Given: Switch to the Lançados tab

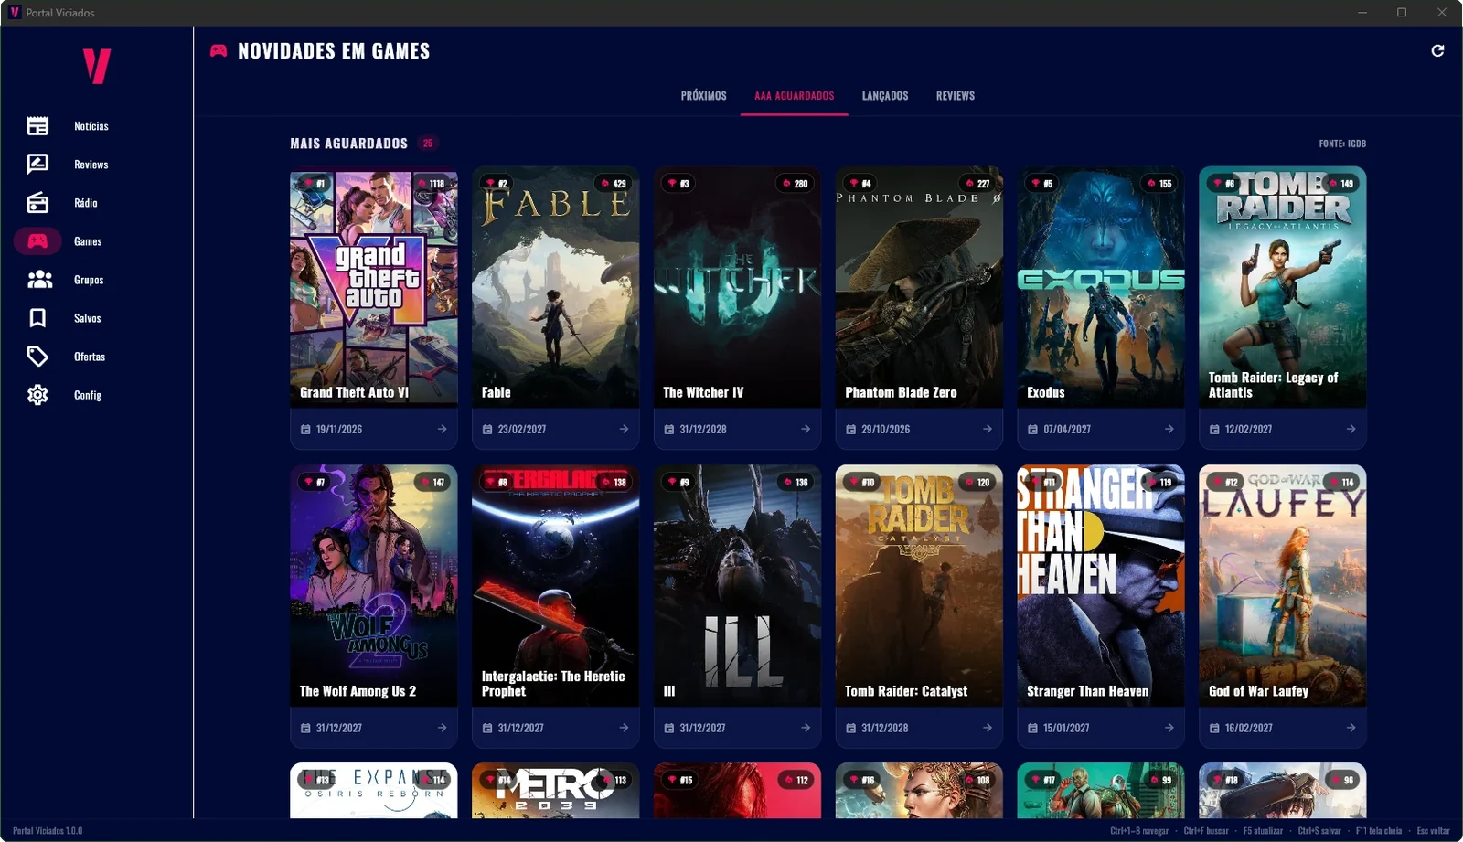Looking at the screenshot, I should tap(885, 96).
